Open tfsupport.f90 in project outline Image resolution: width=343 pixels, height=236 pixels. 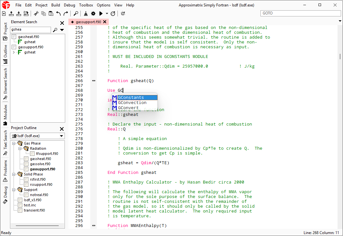pyautogui.click(x=47, y=154)
